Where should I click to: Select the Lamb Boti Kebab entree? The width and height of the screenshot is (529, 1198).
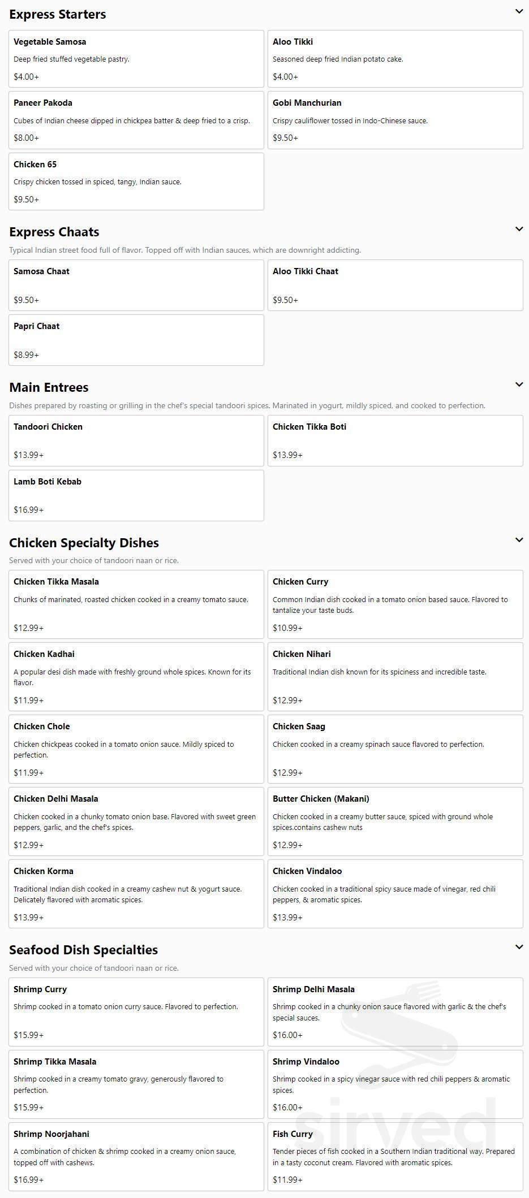click(x=136, y=495)
